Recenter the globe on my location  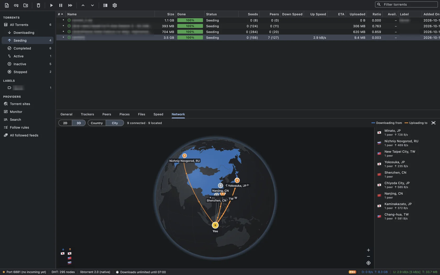click(x=368, y=263)
